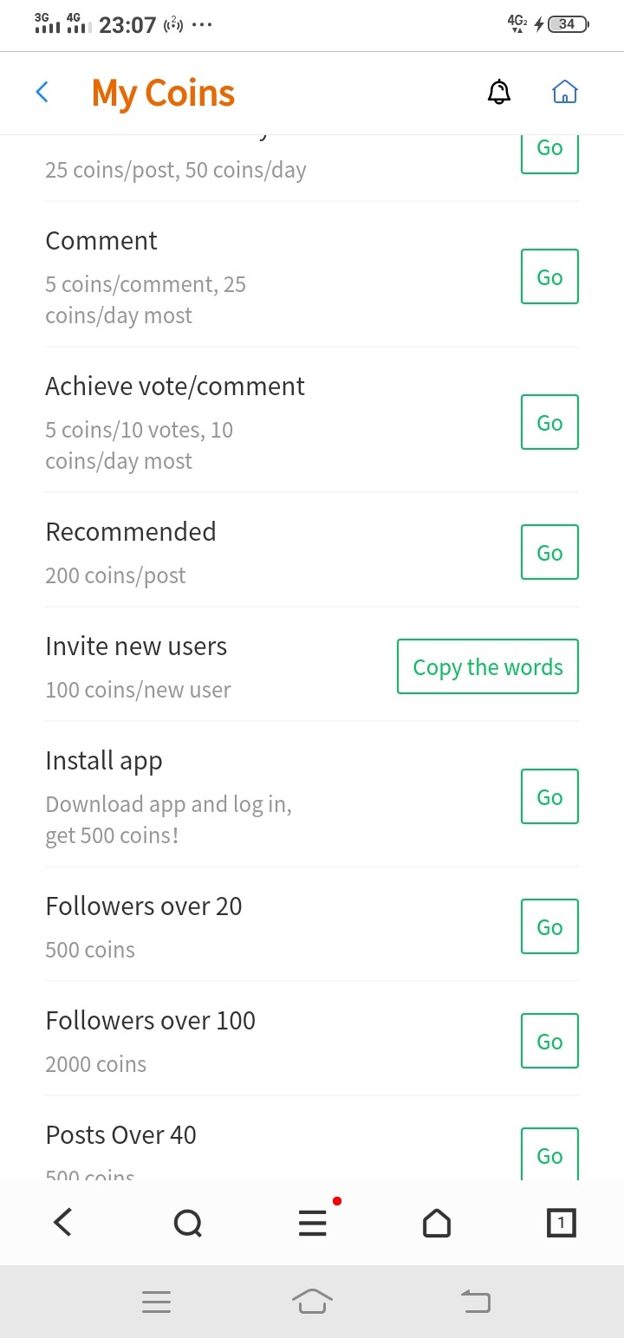Open browser tabs counter icon

pos(561,1223)
